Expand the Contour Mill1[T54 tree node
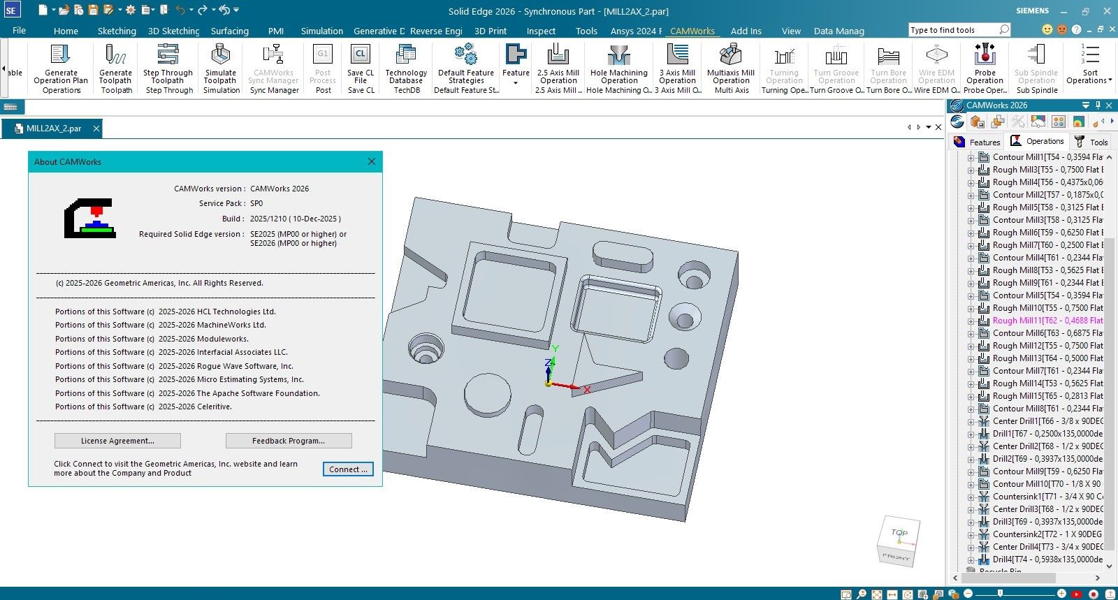The height and width of the screenshot is (600, 1118). click(971, 158)
